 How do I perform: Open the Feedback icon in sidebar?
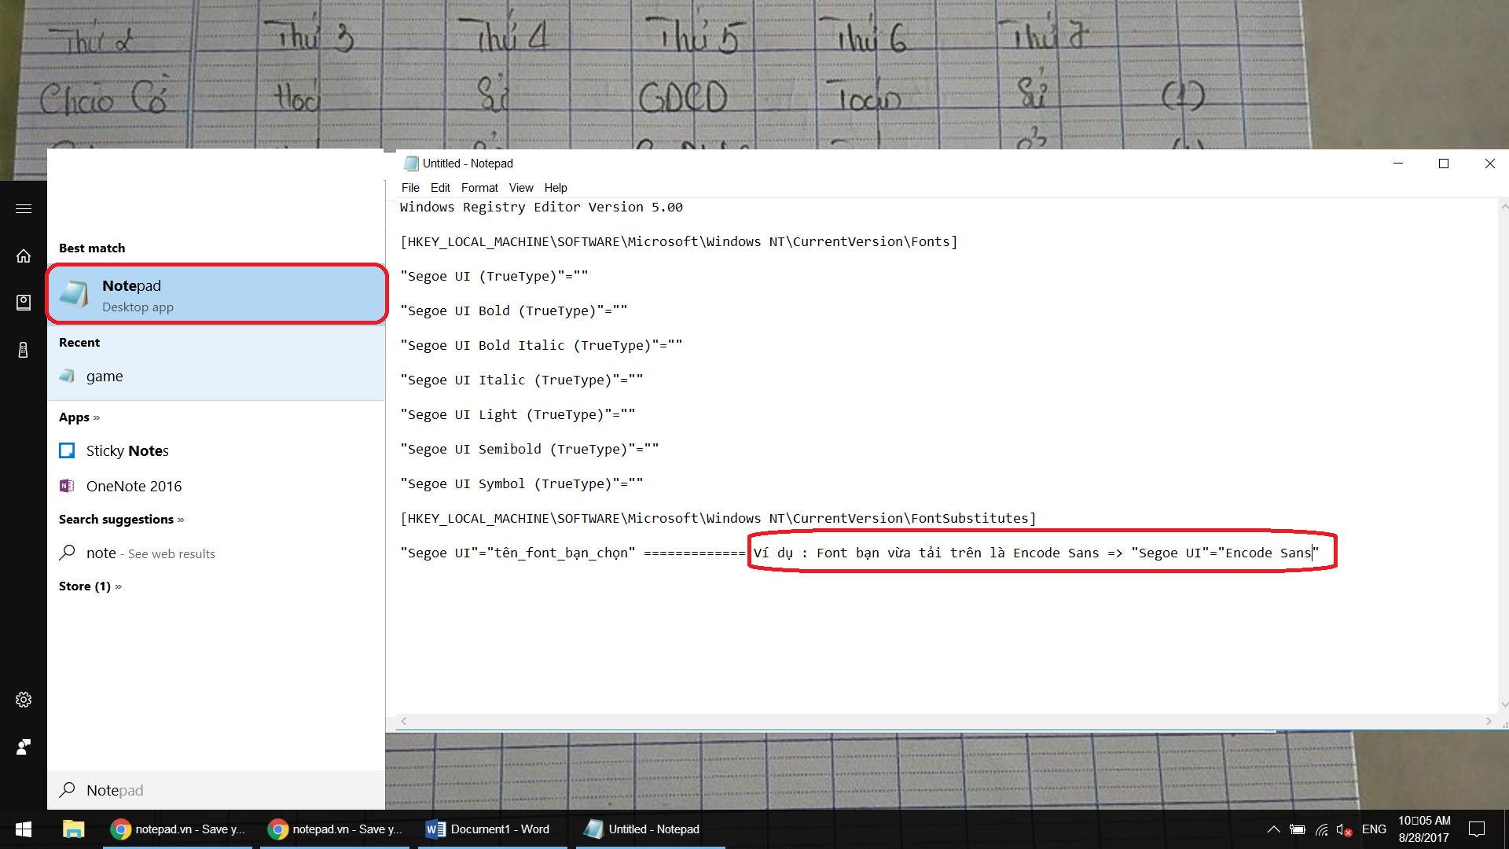tap(24, 747)
